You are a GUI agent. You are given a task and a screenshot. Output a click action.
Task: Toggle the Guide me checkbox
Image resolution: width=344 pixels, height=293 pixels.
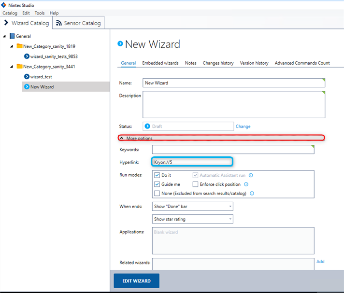[x=157, y=184]
